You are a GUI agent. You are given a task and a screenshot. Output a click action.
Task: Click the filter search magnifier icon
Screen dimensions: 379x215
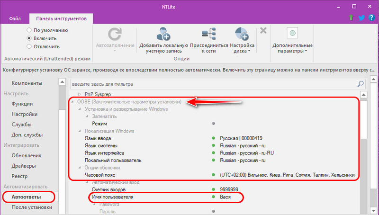click(x=361, y=84)
